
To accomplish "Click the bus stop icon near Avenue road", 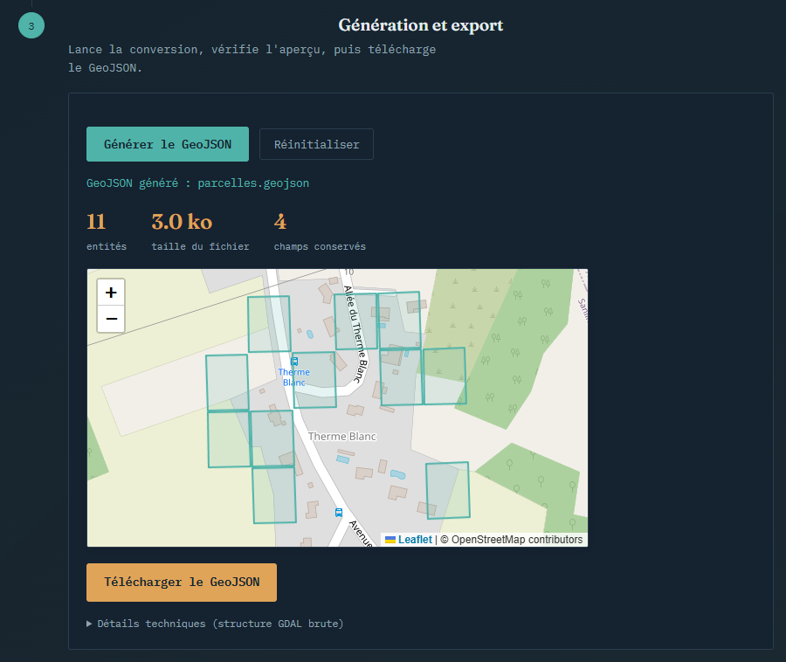I will pyautogui.click(x=339, y=512).
